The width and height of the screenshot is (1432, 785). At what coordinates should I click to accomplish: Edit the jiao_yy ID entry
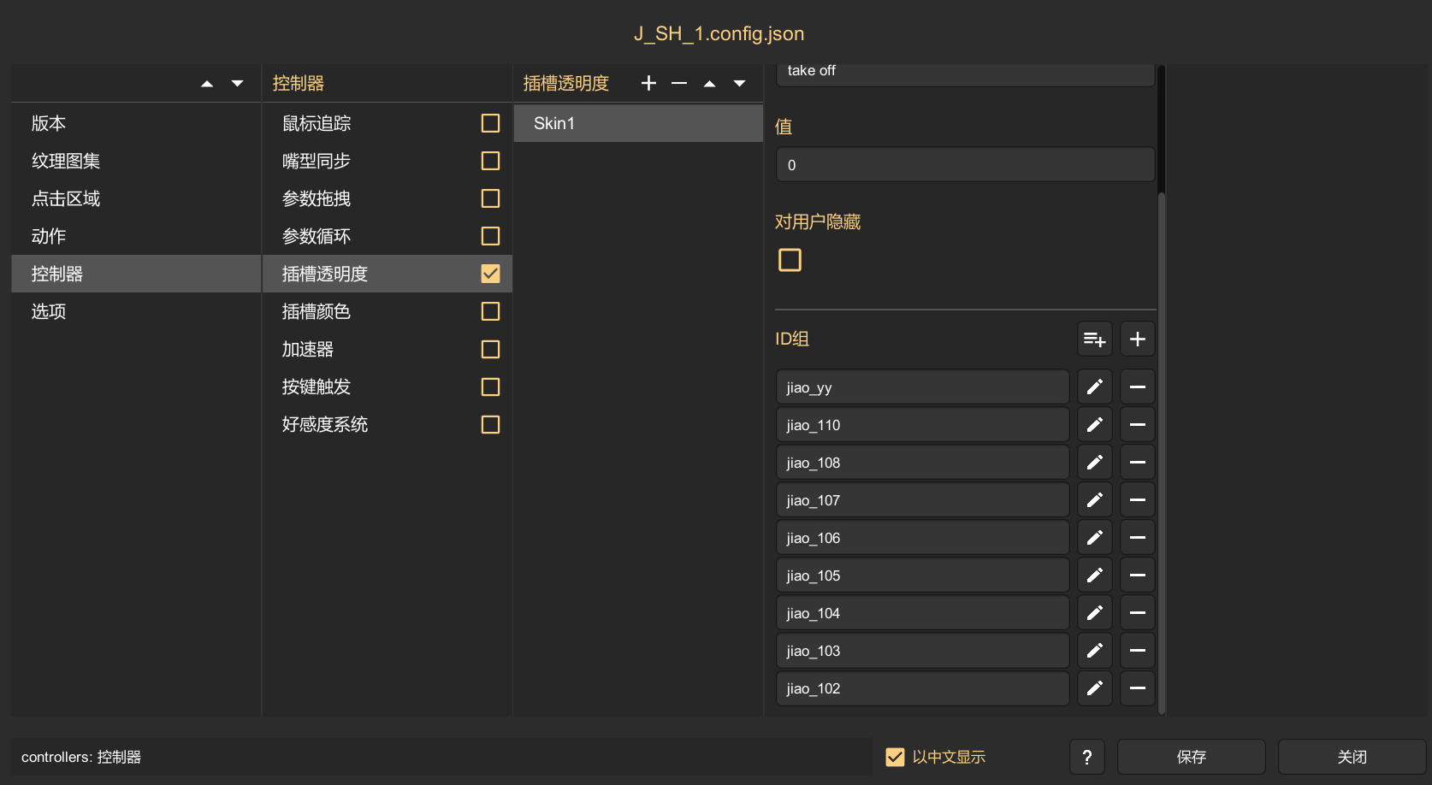1095,387
